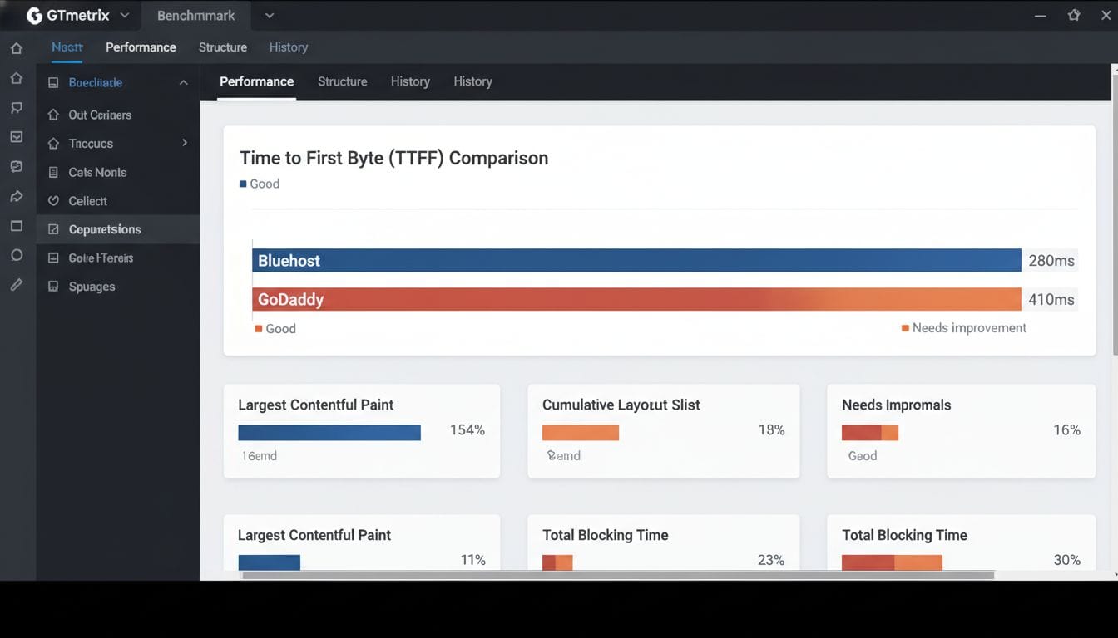Click the icon beside Spuages
The width and height of the screenshot is (1118, 638).
(53, 287)
